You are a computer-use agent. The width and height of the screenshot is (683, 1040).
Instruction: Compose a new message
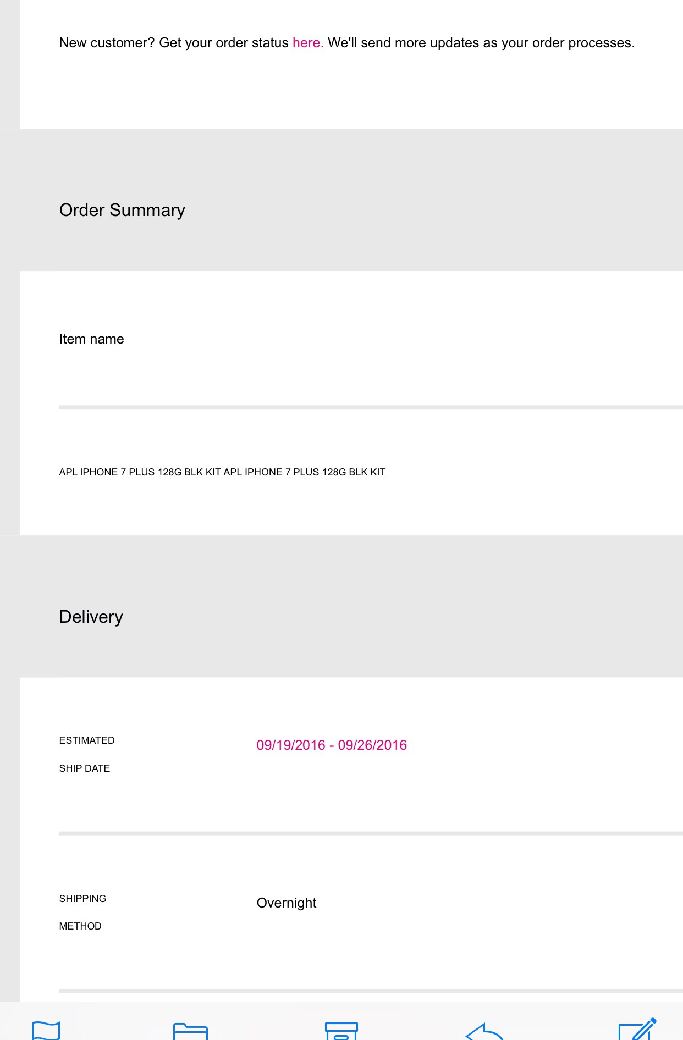[637, 1029]
